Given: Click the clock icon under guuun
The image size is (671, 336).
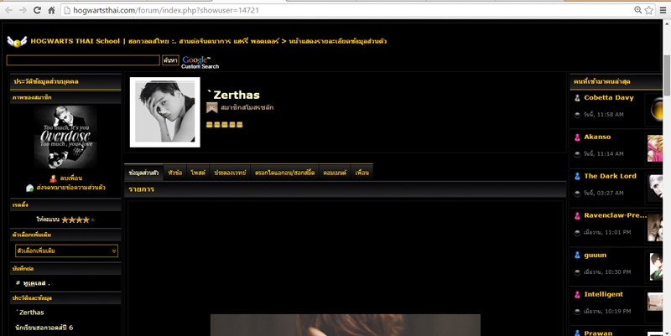Looking at the screenshot, I should tap(577, 271).
